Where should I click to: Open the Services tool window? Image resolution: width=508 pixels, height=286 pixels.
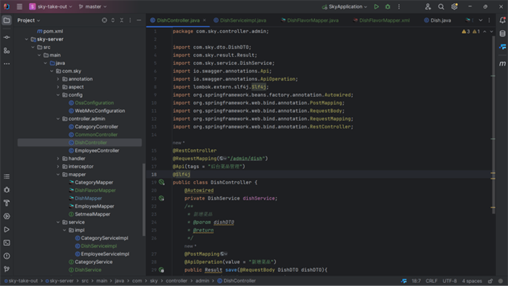point(7,216)
